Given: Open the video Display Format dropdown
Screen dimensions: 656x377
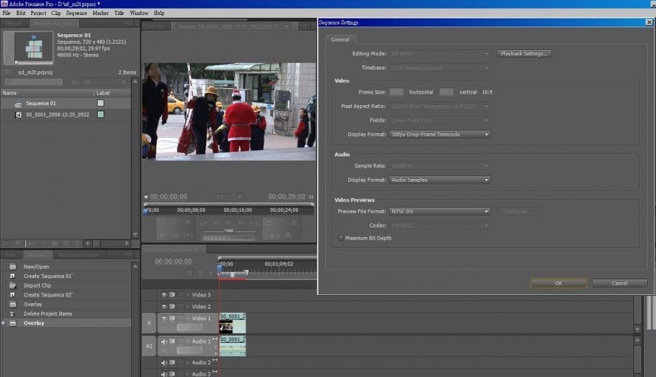Looking at the screenshot, I should [x=439, y=135].
